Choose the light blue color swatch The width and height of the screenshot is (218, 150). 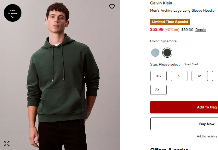(x=155, y=53)
